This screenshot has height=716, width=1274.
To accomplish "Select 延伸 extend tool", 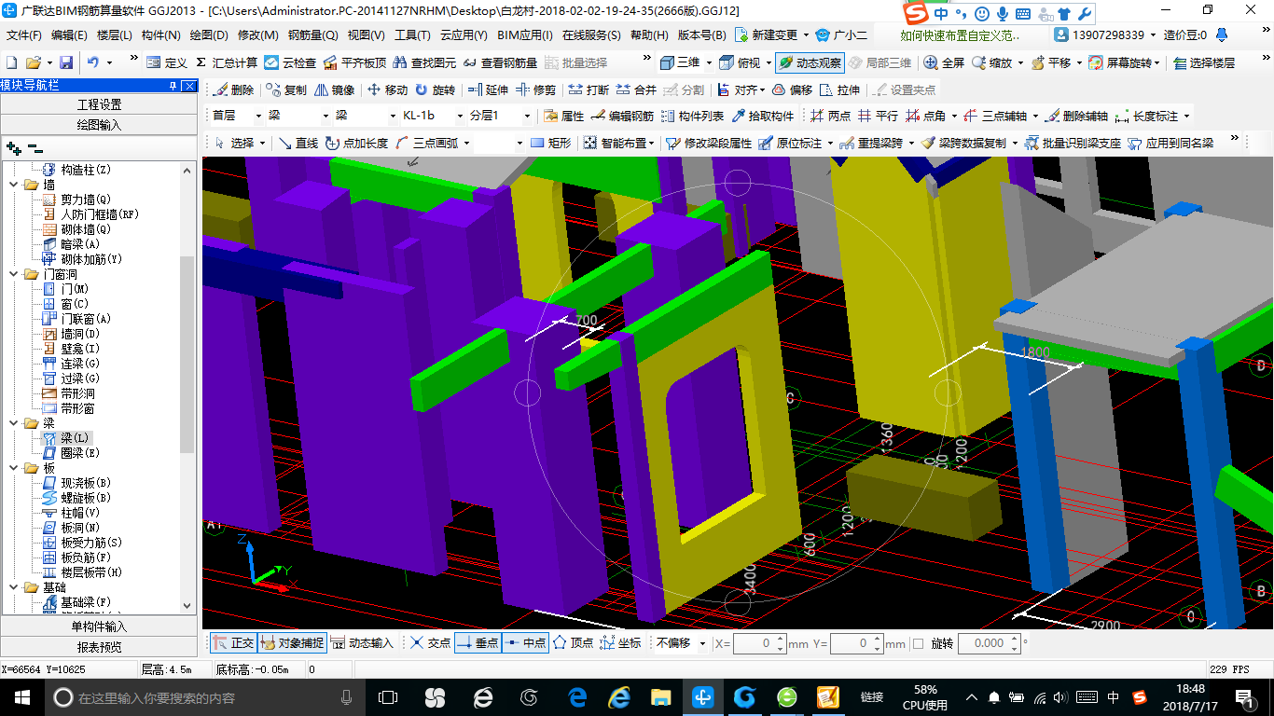I will click(488, 89).
